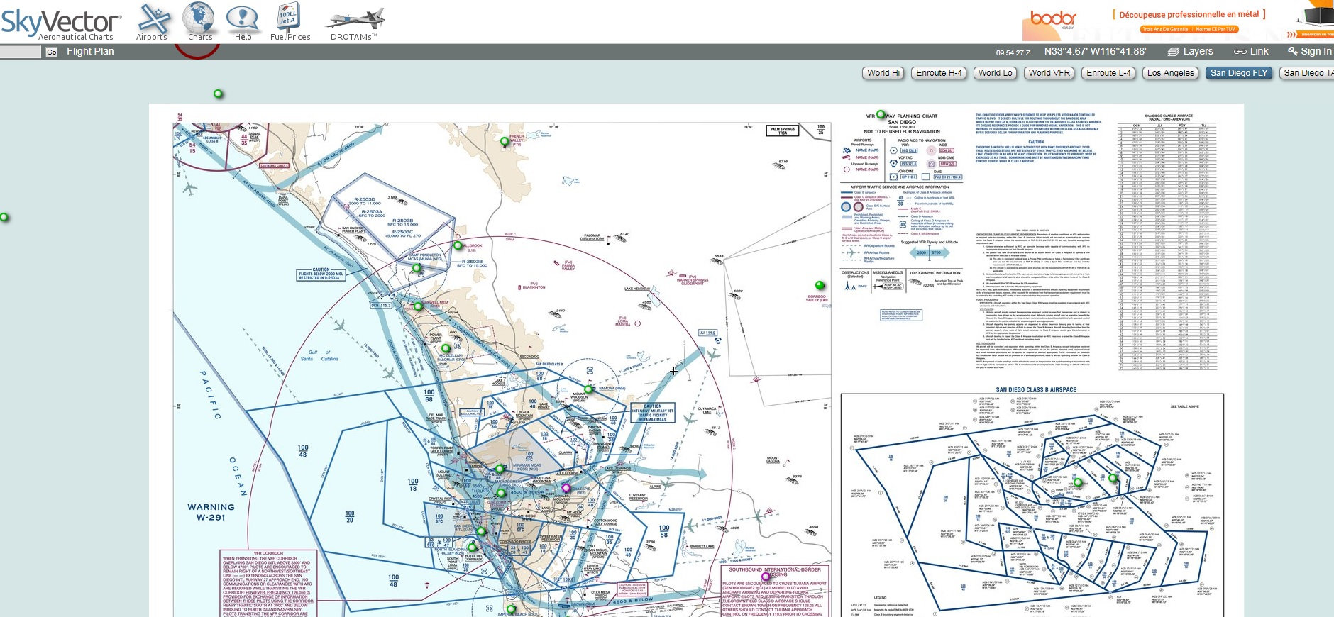
Task: Select the Camp Pendleton MCAS airport marker
Action: [417, 269]
